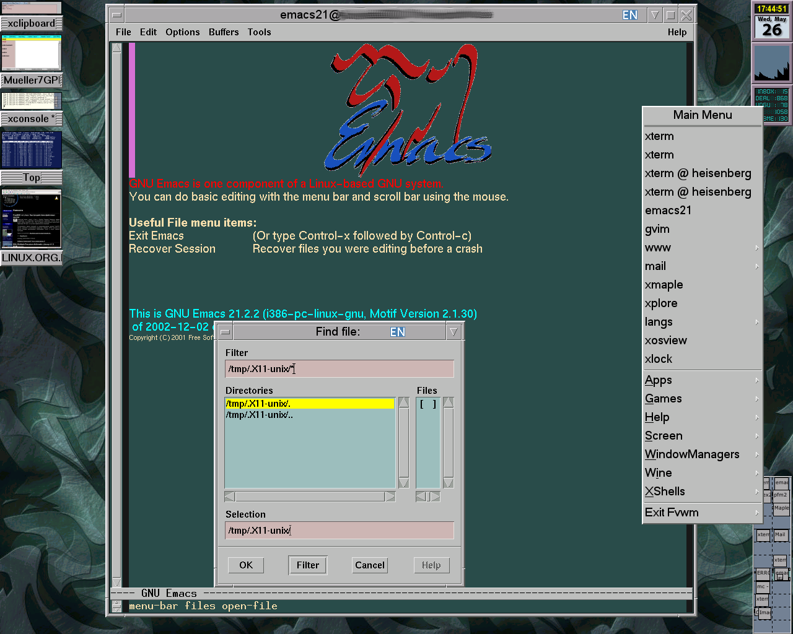The width and height of the screenshot is (793, 634).
Task: Expand the Wine submenu
Action: pyautogui.click(x=702, y=473)
